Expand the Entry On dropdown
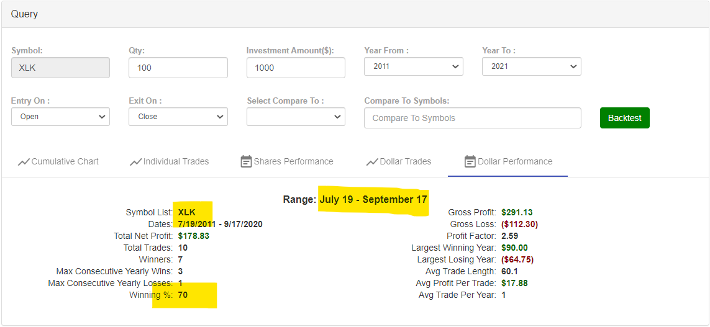Viewport: 710px width, 327px height. [x=60, y=116]
